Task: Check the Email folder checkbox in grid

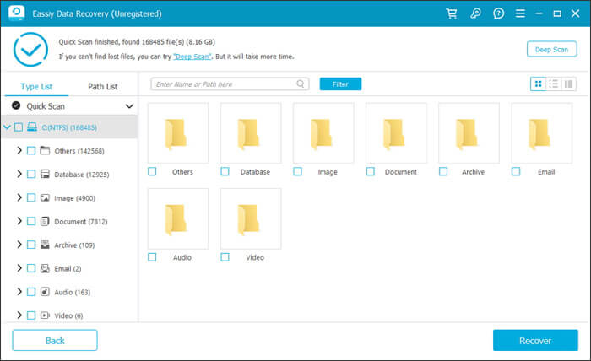Action: [516, 172]
